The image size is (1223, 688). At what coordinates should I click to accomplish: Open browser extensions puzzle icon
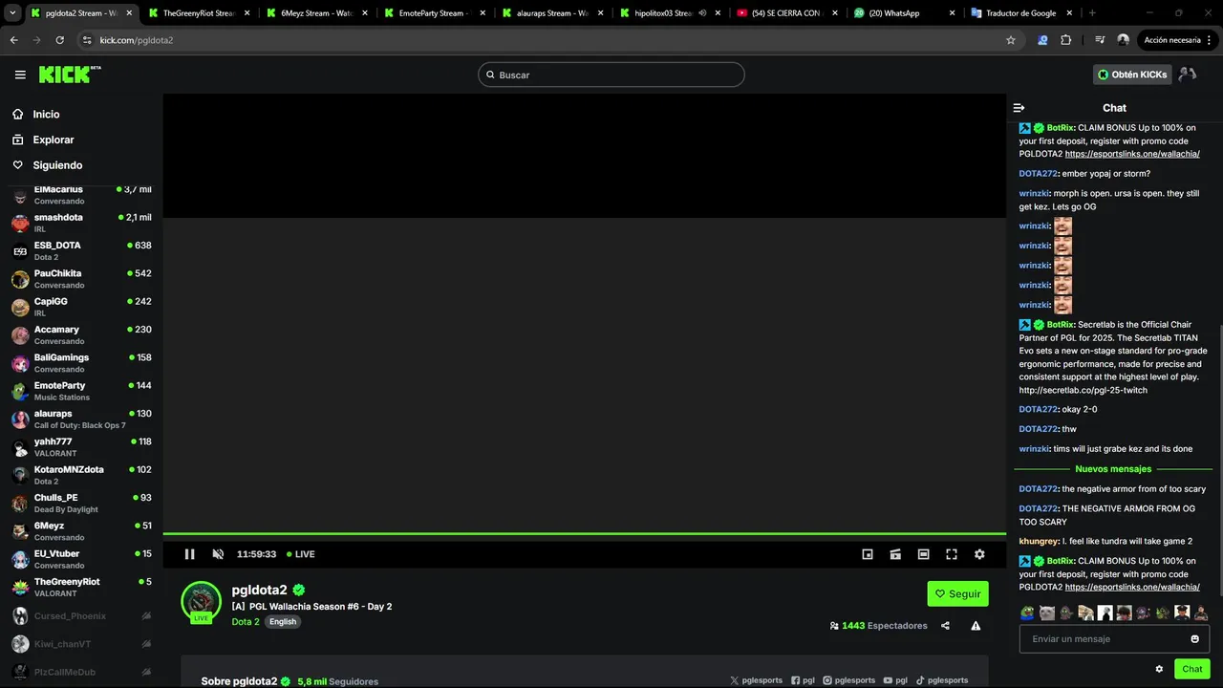1066,40
